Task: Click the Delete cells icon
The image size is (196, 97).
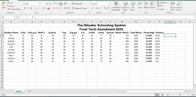Action: point(146,3)
